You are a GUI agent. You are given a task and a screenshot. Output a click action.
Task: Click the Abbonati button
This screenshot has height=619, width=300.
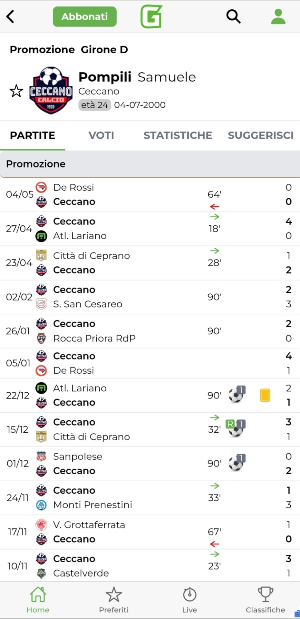click(85, 16)
